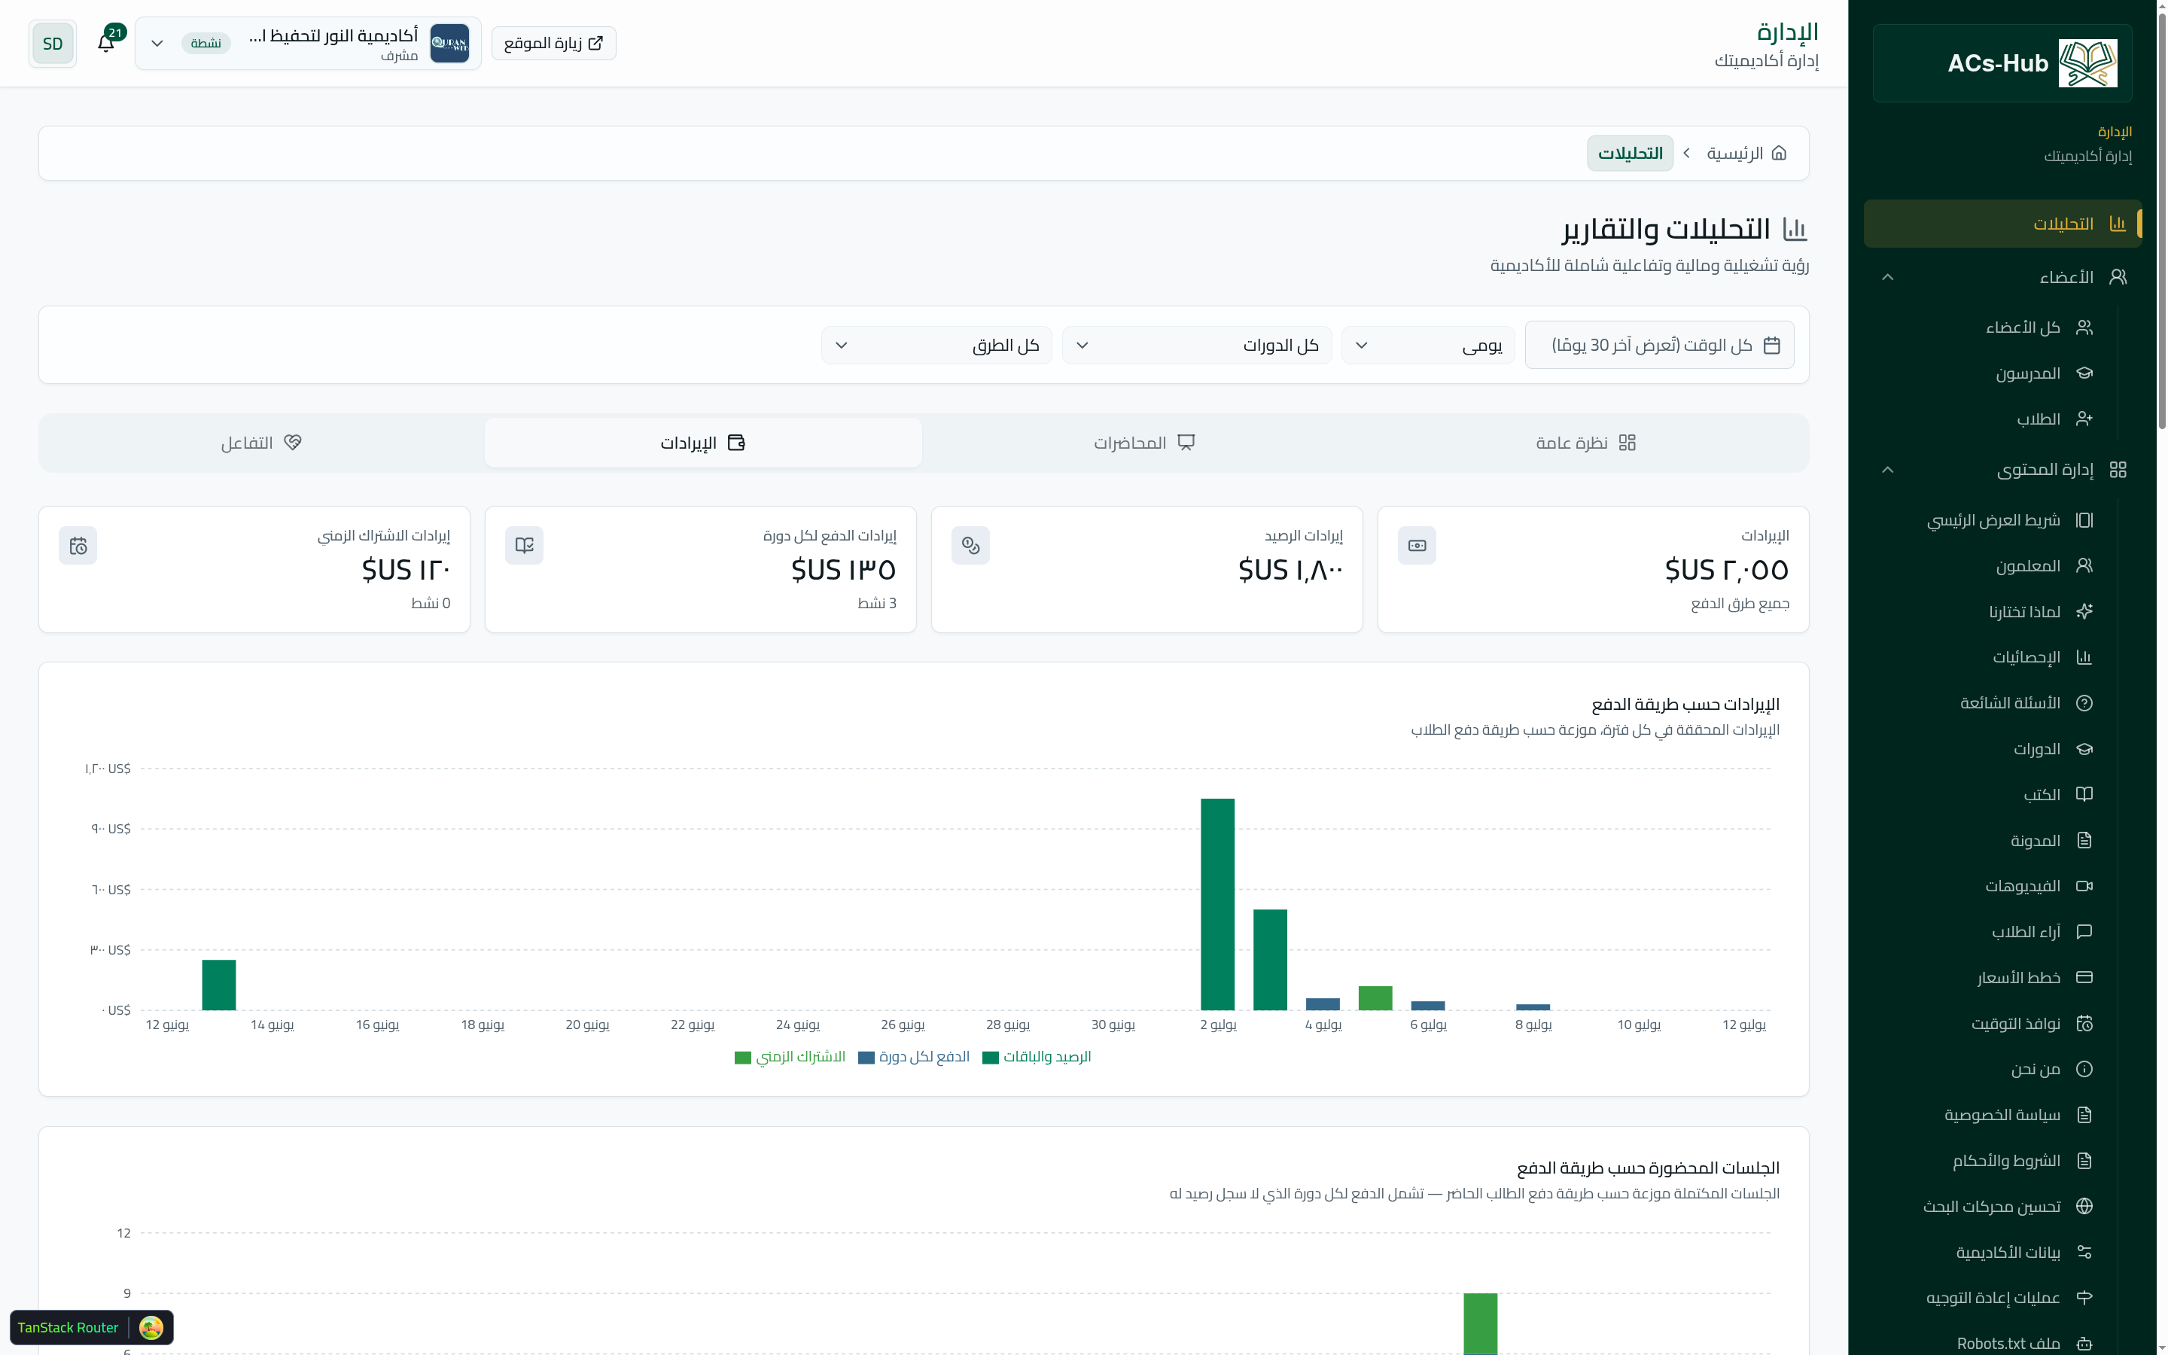Switch to the نظرة عامة tab
This screenshot has width=2168, height=1355.
pyautogui.click(x=1585, y=443)
